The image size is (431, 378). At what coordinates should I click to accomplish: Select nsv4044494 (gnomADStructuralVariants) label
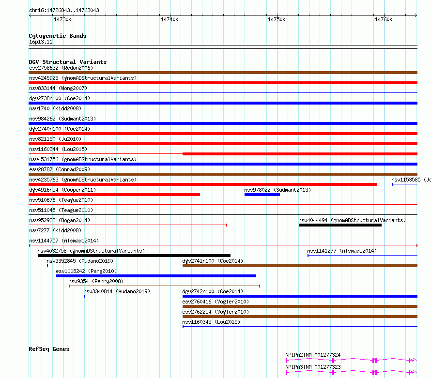click(352, 220)
